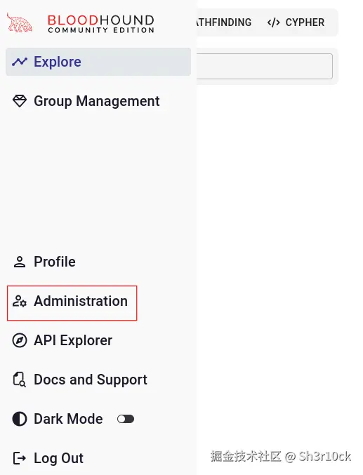This screenshot has width=363, height=475.
Task: Click the search input field
Action: [264, 67]
